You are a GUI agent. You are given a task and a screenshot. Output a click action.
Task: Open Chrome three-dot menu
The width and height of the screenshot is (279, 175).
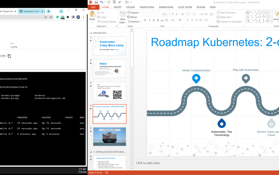point(84,17)
